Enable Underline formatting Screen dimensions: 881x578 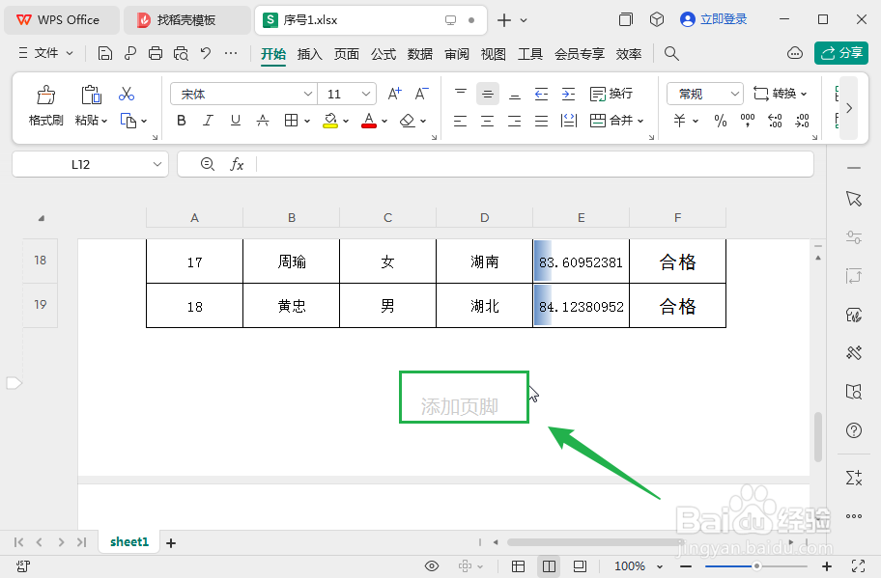point(235,120)
